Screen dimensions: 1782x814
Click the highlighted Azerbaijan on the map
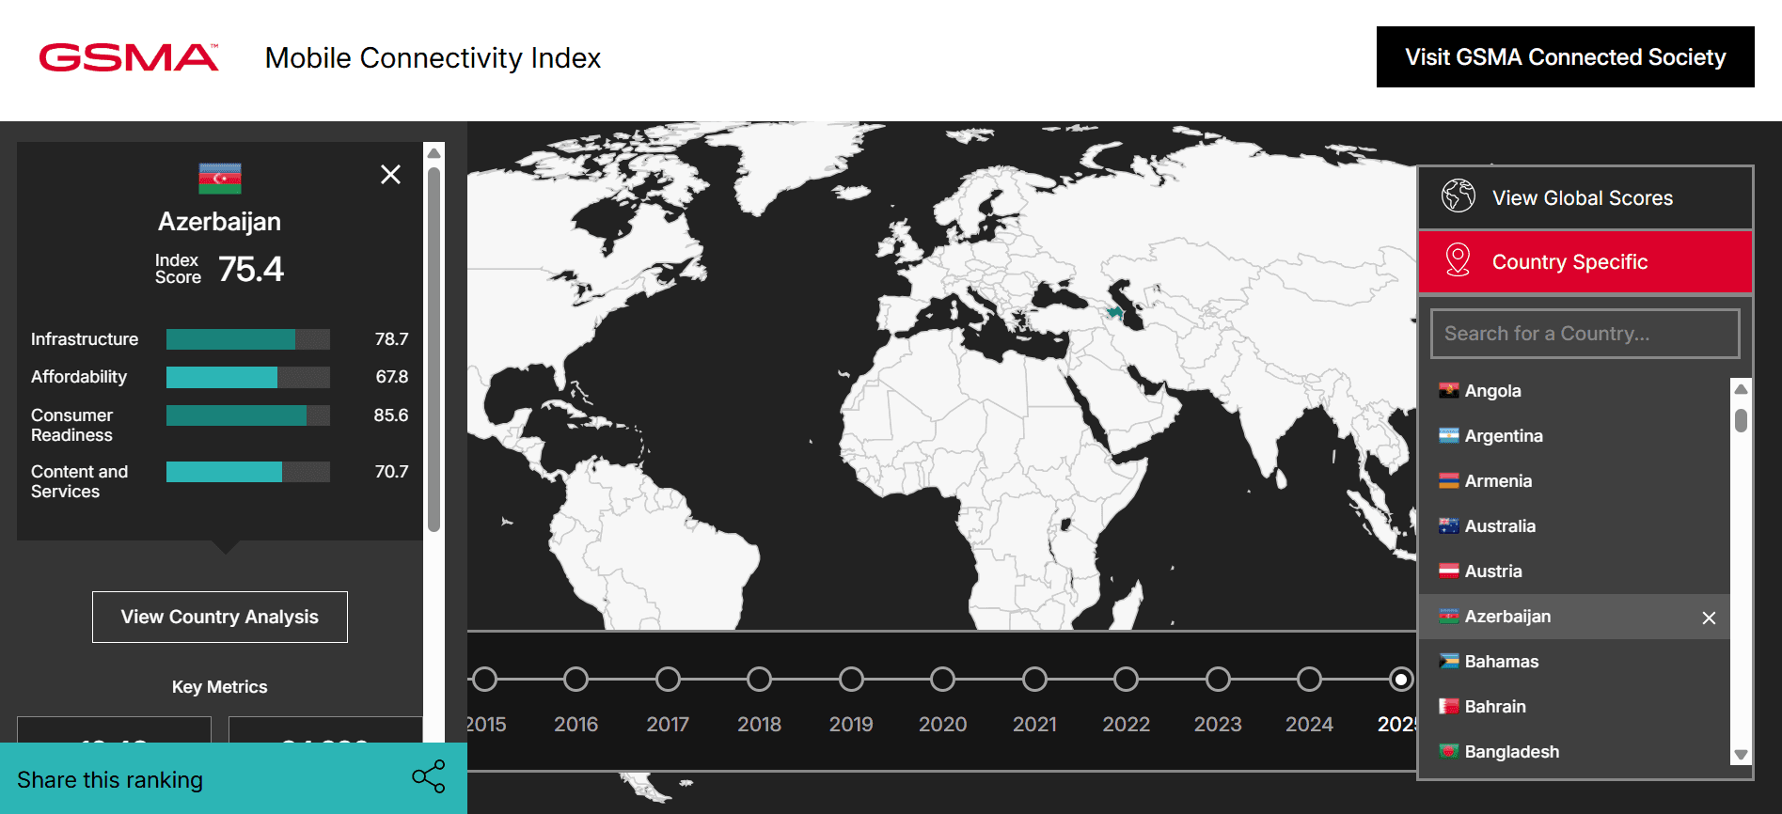pos(1114,312)
